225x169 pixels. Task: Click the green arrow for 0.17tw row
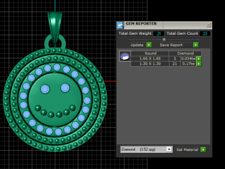point(199,64)
